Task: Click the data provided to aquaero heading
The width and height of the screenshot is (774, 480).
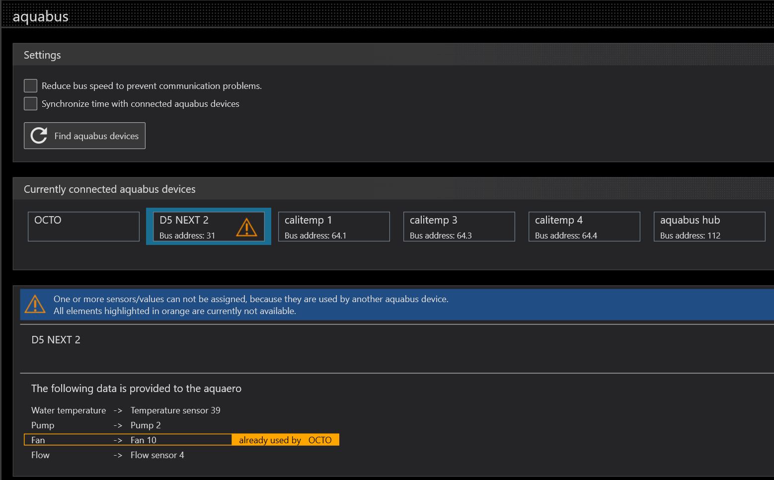Action: coord(136,389)
